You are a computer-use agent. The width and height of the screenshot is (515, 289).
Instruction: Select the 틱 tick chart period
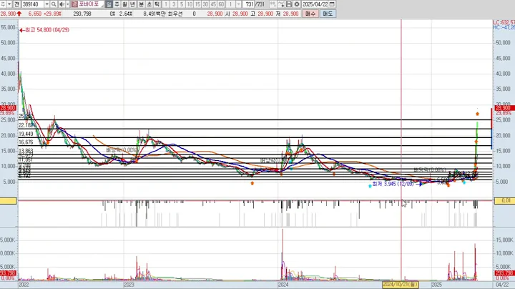coord(157,4)
